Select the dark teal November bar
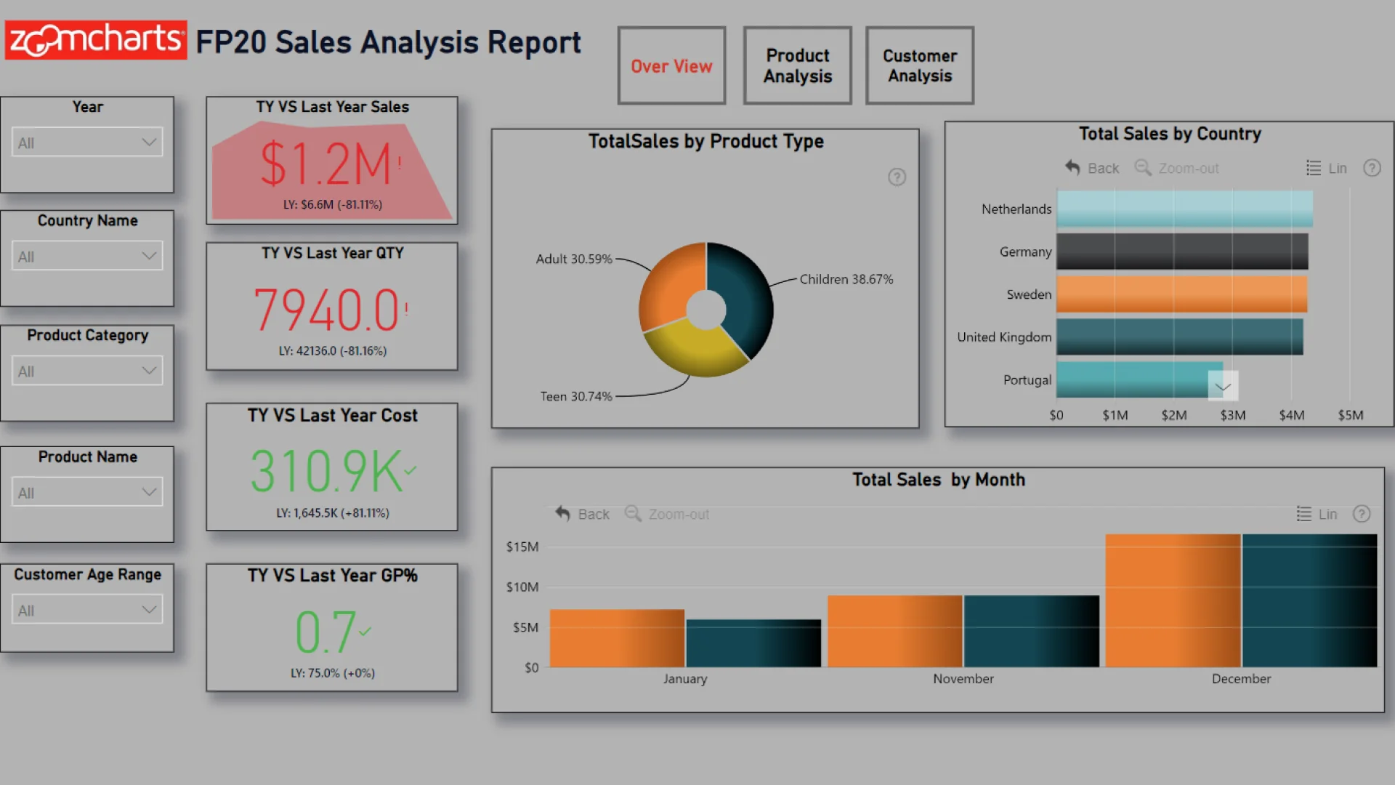The image size is (1395, 785). coord(1032,631)
